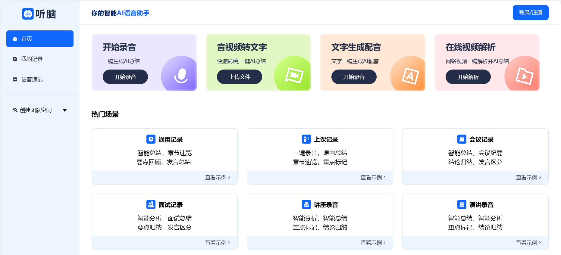The width and height of the screenshot is (561, 255).
Task: Click the 上课记录 chat icon
Action: tap(306, 139)
